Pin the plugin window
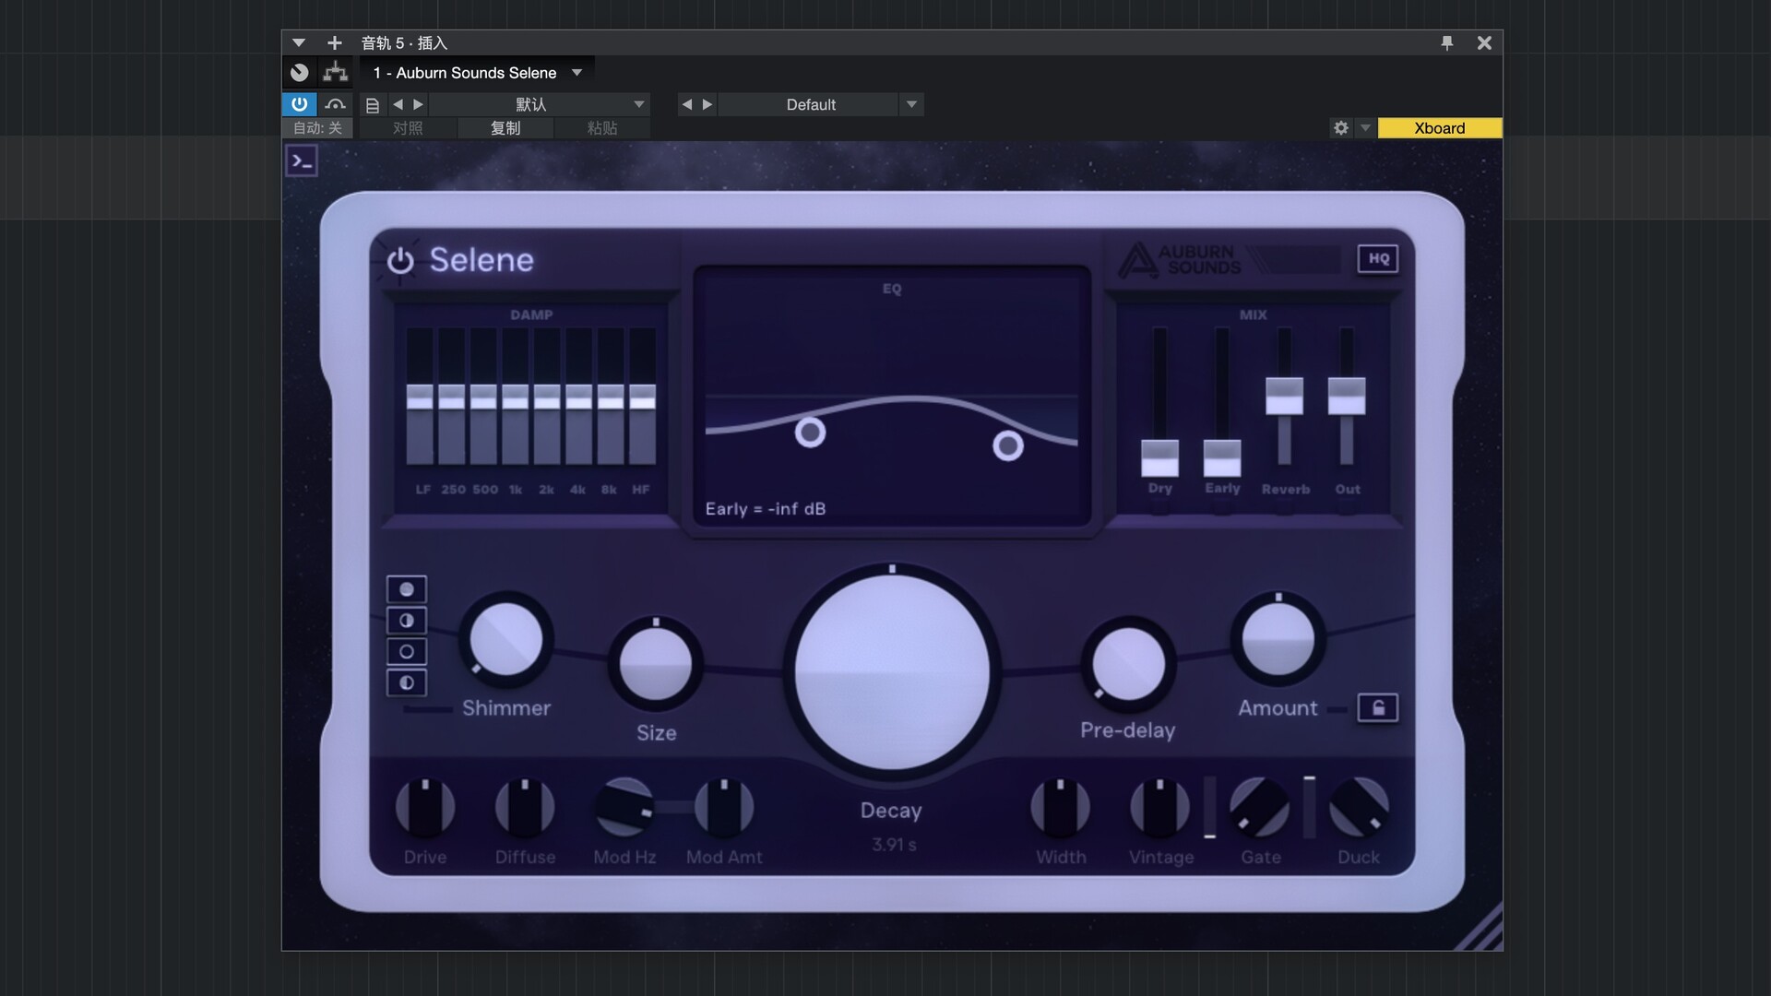 click(1446, 43)
